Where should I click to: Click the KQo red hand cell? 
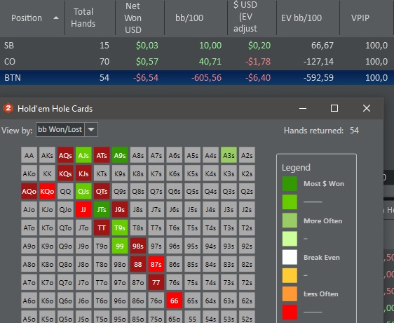pyautogui.click(x=47, y=191)
